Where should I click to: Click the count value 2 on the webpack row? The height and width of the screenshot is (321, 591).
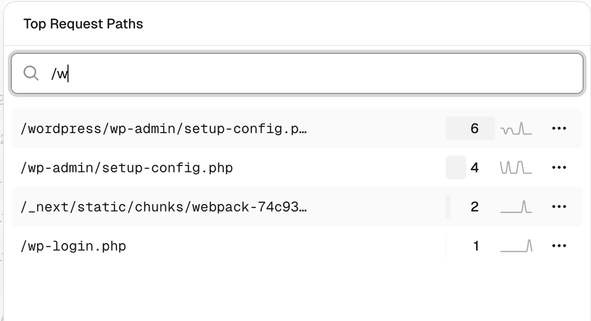click(474, 207)
